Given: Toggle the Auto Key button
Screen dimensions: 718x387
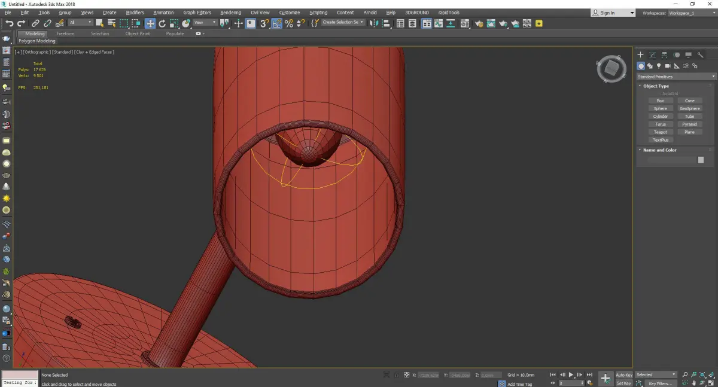Looking at the screenshot, I should coord(623,374).
